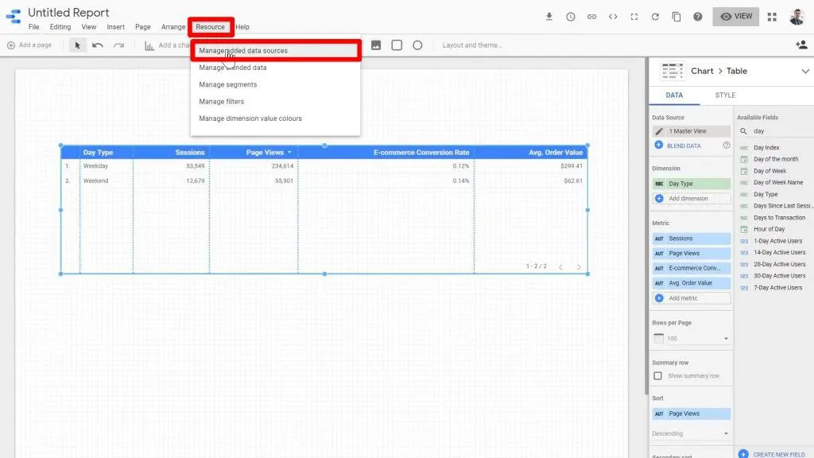The height and width of the screenshot is (458, 814).
Task: Get report link icon
Action: (591, 15)
